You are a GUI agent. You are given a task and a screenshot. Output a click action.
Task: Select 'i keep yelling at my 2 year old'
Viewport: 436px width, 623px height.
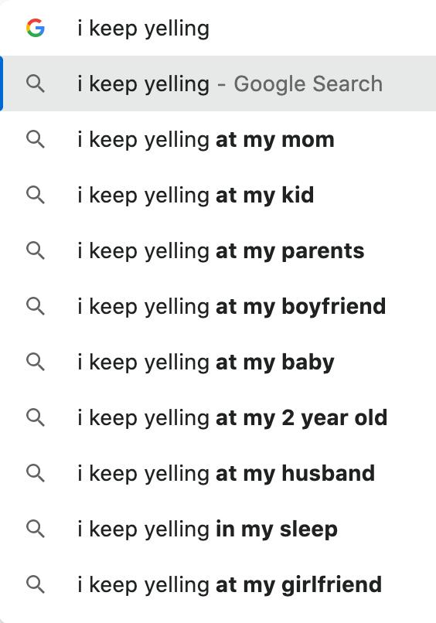click(x=218, y=417)
